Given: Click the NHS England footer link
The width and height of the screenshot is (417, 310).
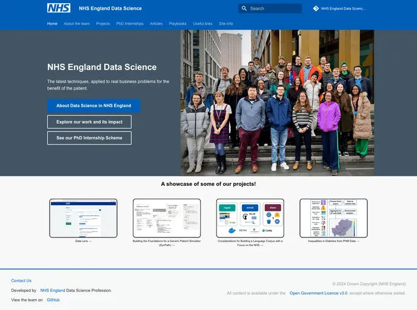Looking at the screenshot, I should coord(53,291).
